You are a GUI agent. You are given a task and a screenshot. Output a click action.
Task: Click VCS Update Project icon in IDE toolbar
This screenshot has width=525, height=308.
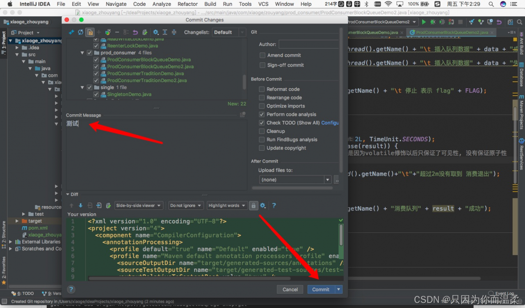(472, 22)
